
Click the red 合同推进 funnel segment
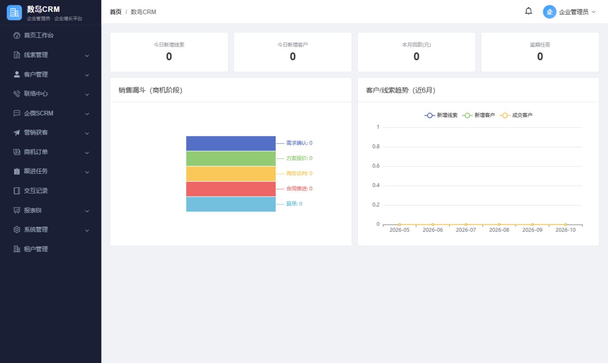tap(231, 189)
